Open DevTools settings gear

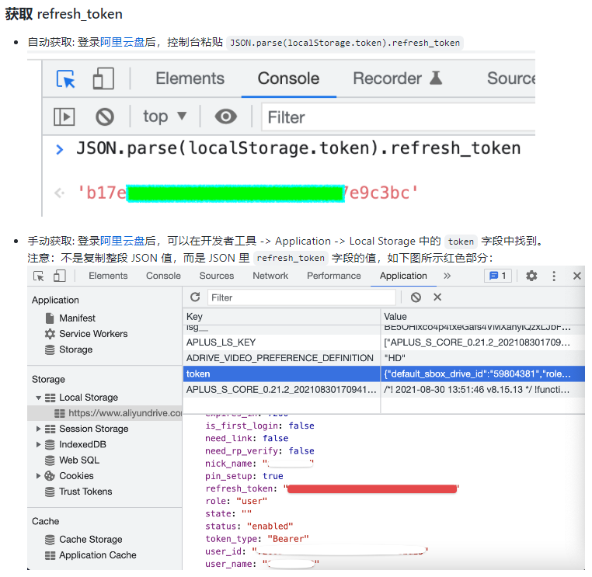pos(531,276)
